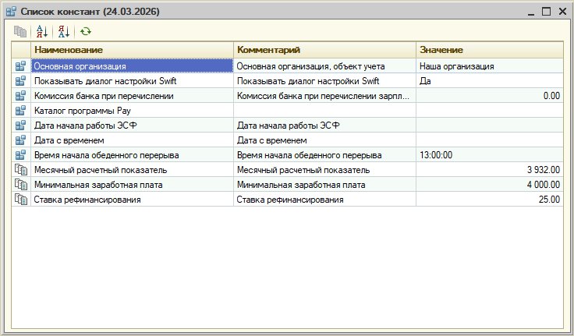574x336 pixels.
Task: Click row icon for Каталог программы Pay
Action: [20, 111]
